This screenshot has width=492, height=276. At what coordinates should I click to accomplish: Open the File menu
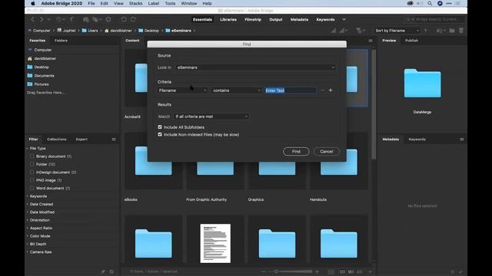coord(91,3)
